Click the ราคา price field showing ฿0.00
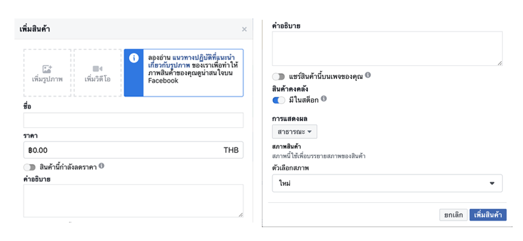 coord(134,150)
